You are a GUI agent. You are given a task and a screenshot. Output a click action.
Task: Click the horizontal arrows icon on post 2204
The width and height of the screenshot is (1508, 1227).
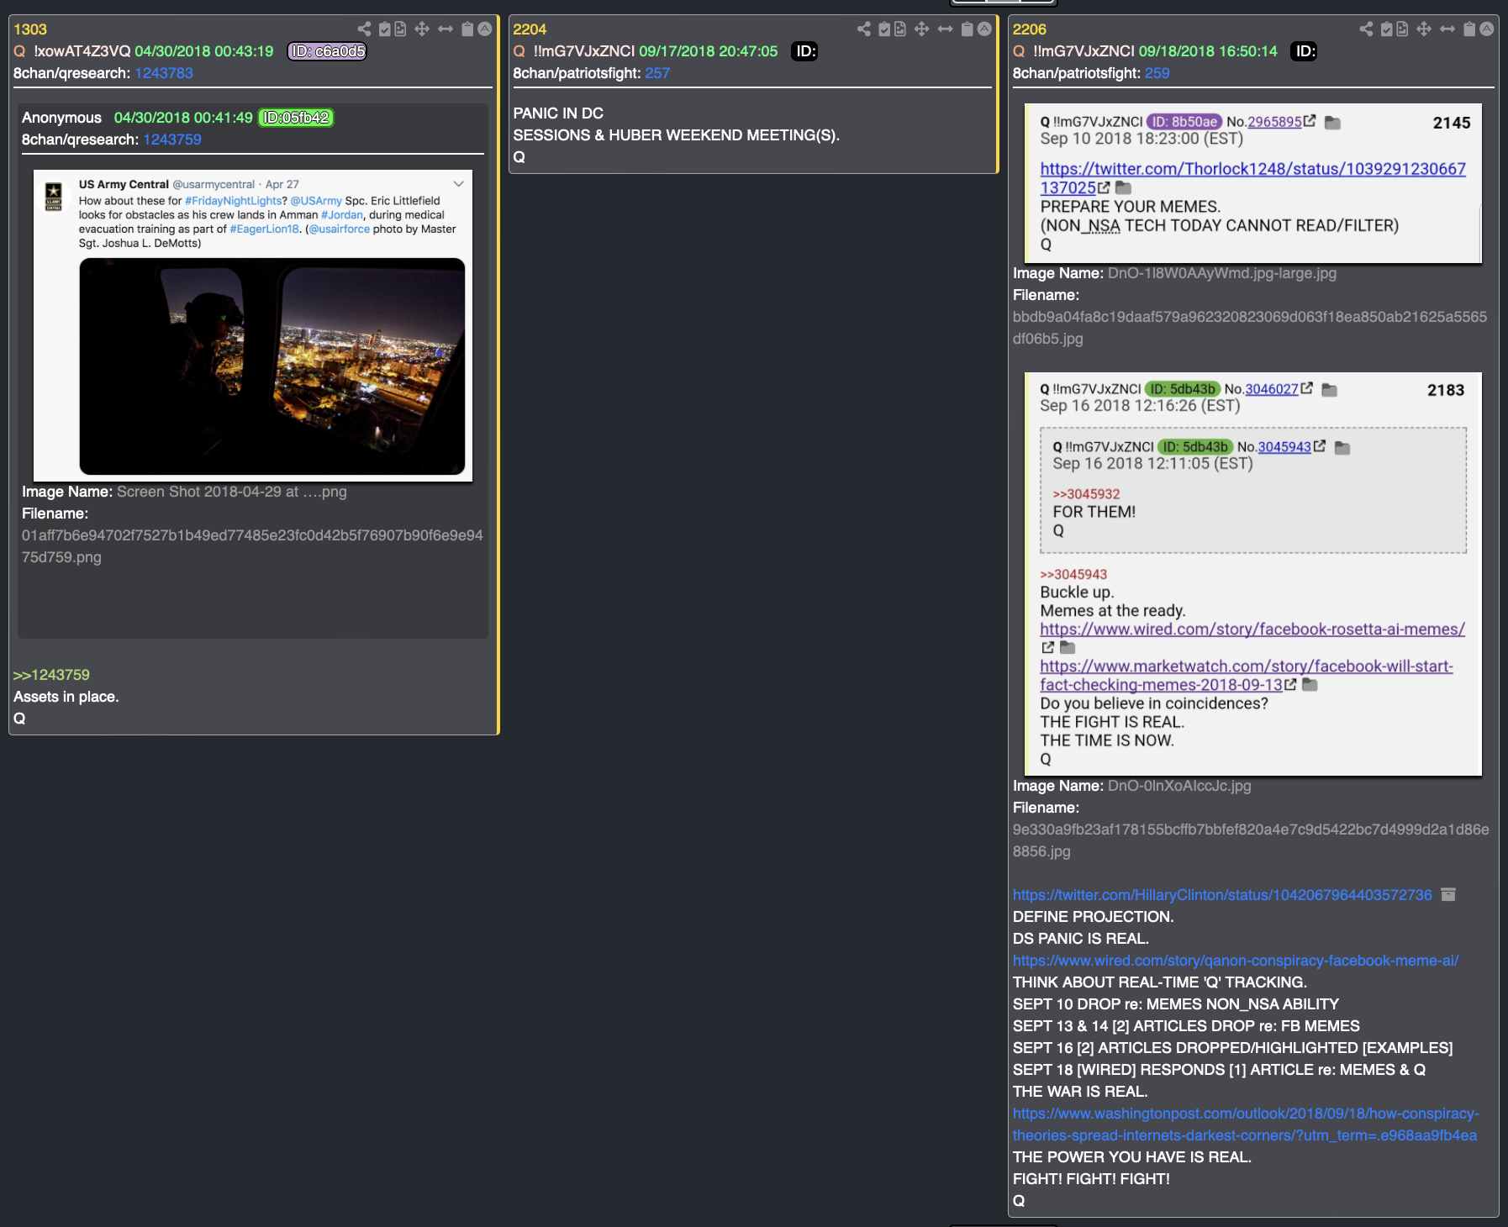point(946,29)
